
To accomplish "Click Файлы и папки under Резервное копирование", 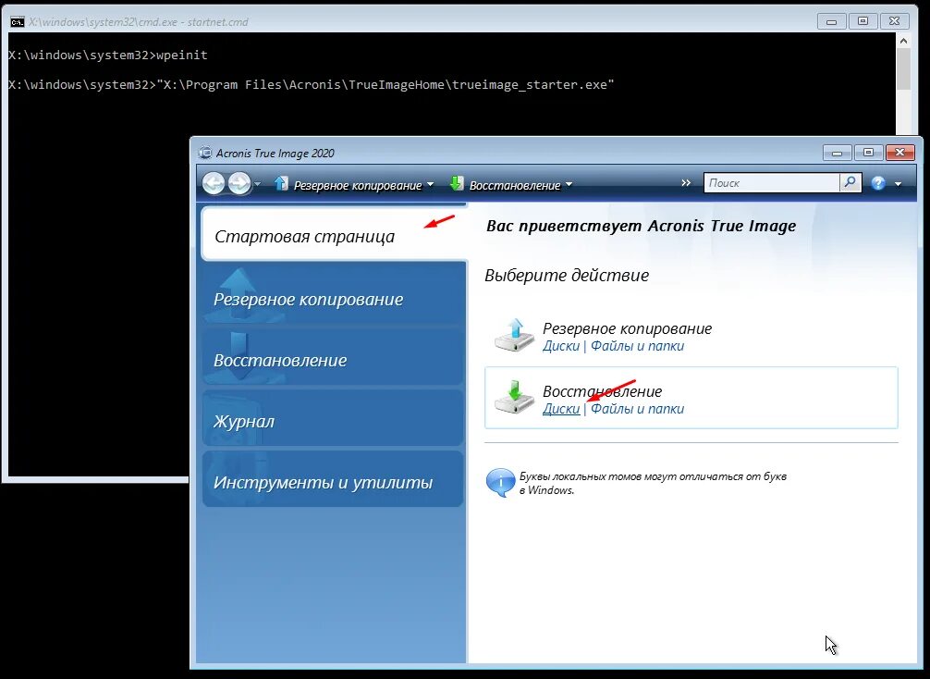I will pos(637,346).
